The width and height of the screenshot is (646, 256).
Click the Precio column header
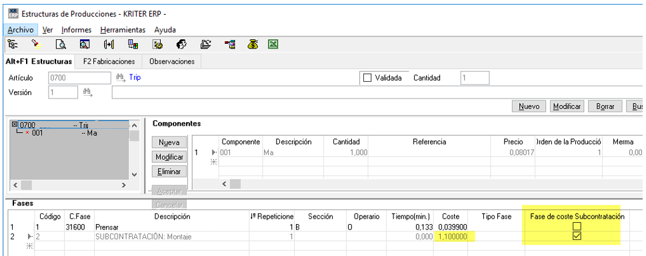pos(513,142)
